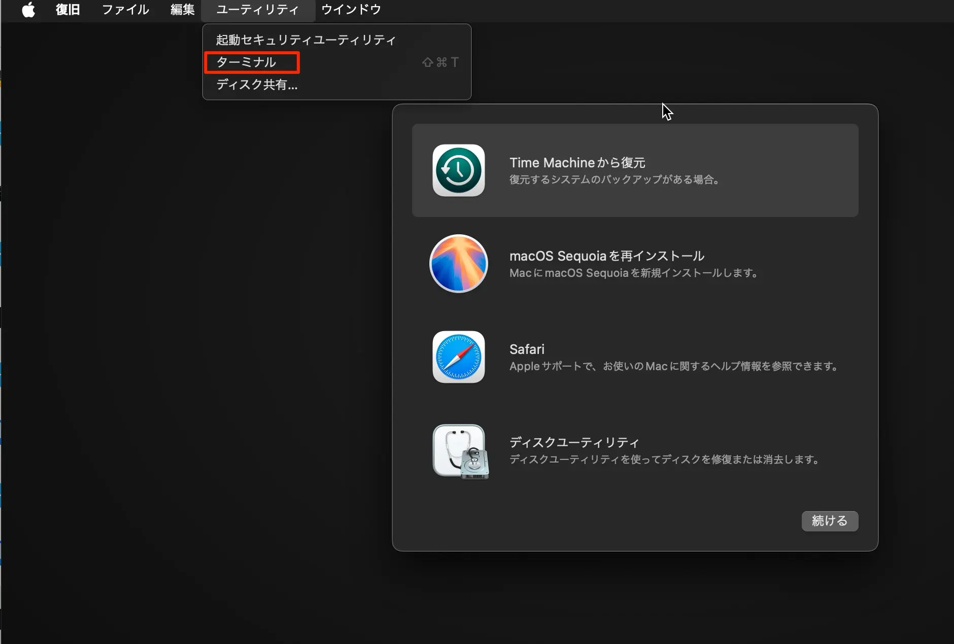The image size is (954, 644).
Task: Launch ターミナル from the menu
Action: coord(337,62)
